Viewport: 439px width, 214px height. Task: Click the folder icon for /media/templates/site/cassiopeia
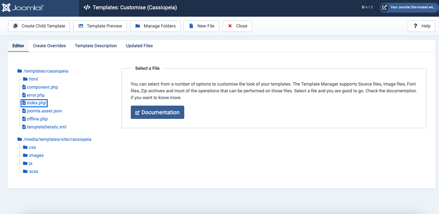pyautogui.click(x=20, y=139)
